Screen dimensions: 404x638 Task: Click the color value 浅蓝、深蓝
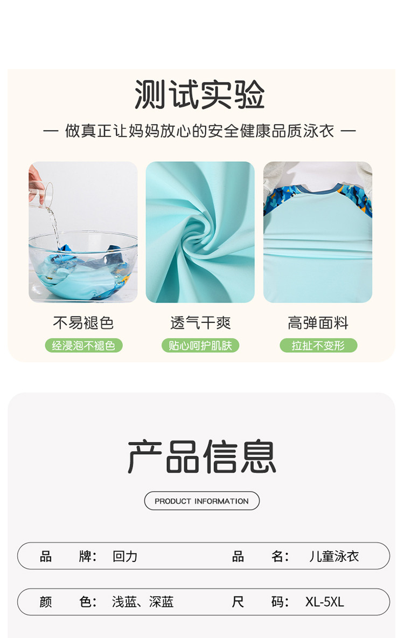click(x=143, y=602)
